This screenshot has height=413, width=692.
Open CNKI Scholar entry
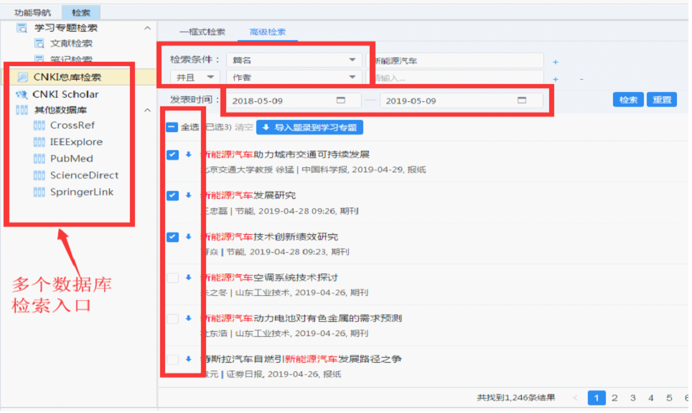pyautogui.click(x=66, y=94)
